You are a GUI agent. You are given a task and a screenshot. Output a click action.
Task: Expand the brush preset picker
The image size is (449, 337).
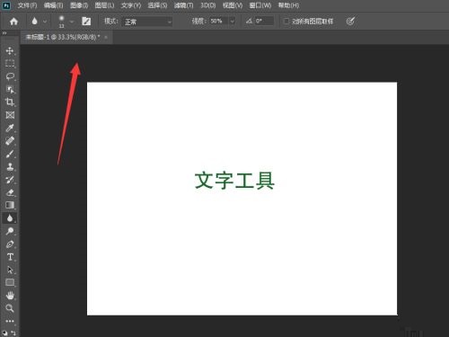coord(66,22)
